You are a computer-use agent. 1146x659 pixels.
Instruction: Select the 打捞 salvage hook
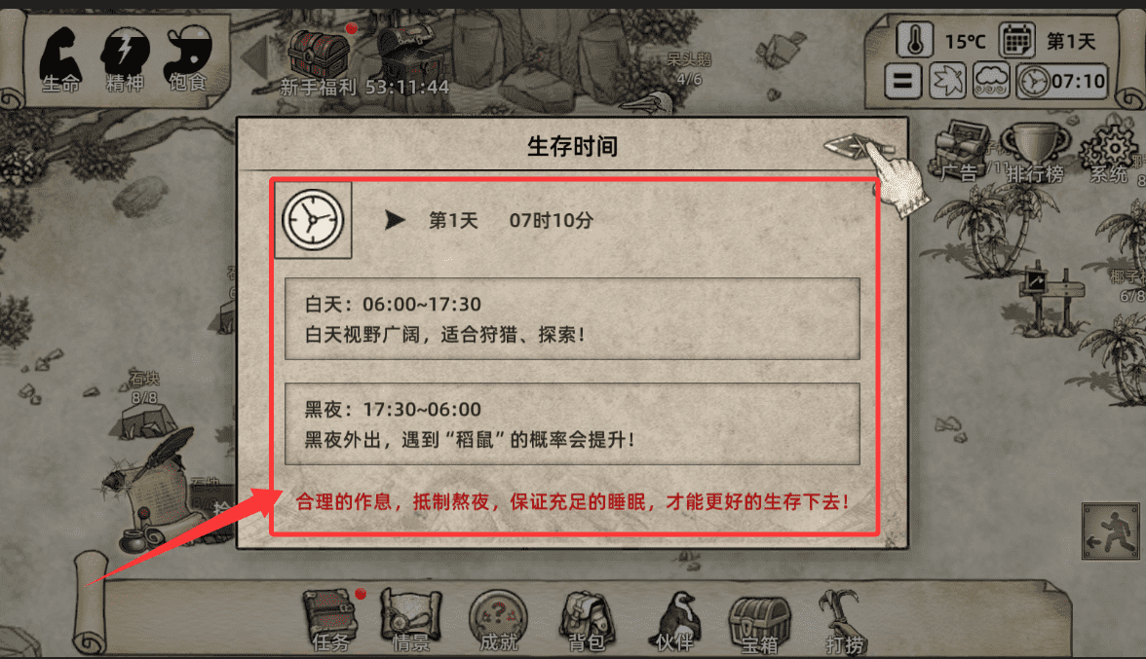(844, 621)
